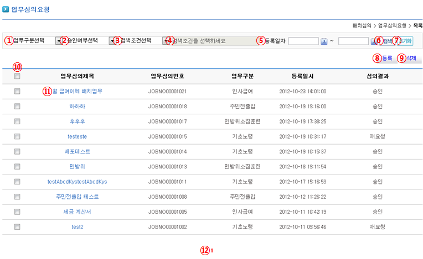
Task: Tick the checkbox next to test2
Action: click(x=17, y=226)
